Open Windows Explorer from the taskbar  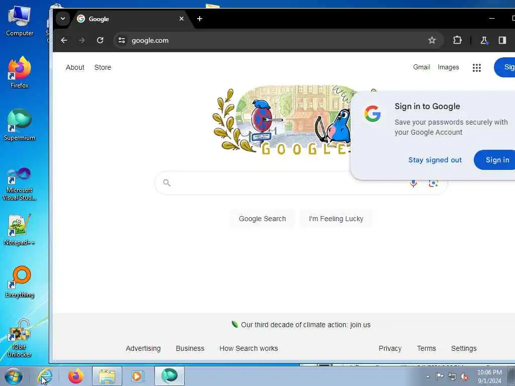pos(107,376)
